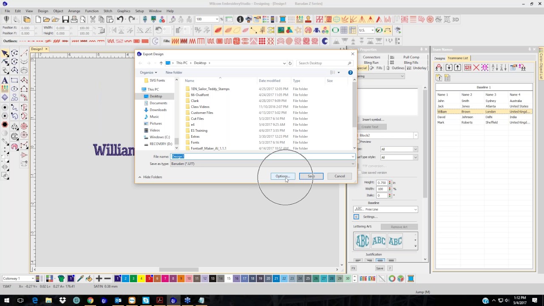
Task: Click the Search Desktop input field
Action: (325, 63)
